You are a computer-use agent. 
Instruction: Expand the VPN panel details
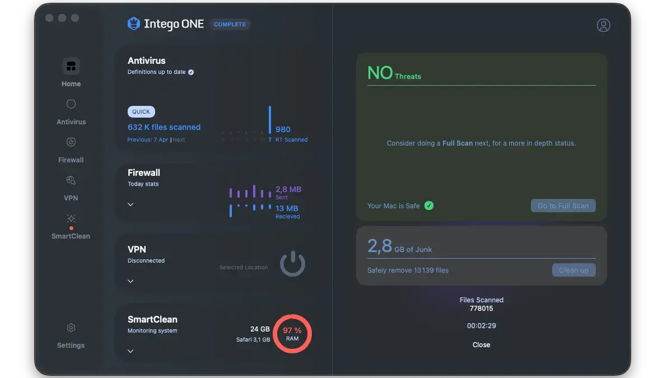click(x=130, y=281)
